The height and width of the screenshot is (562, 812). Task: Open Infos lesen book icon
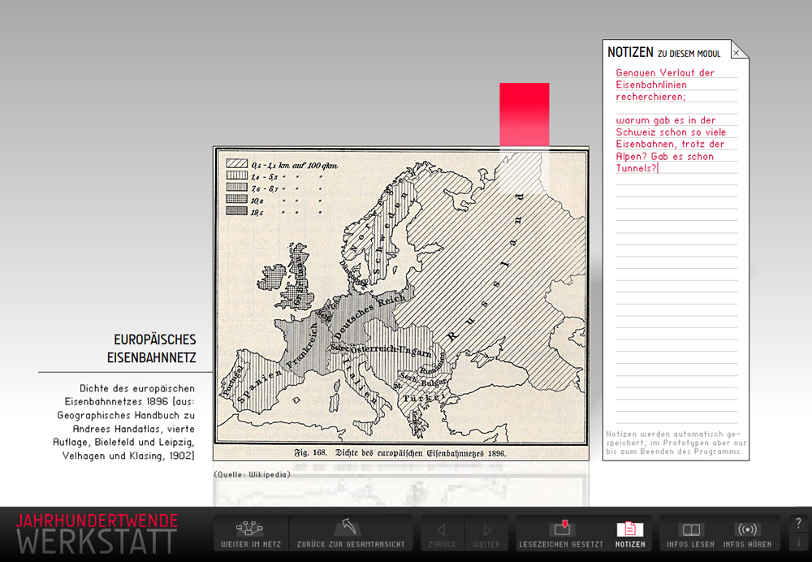coord(690,534)
